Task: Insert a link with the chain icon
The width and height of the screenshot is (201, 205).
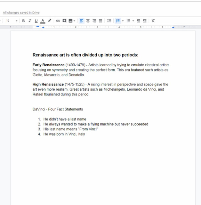Action: pyautogui.click(x=58, y=20)
